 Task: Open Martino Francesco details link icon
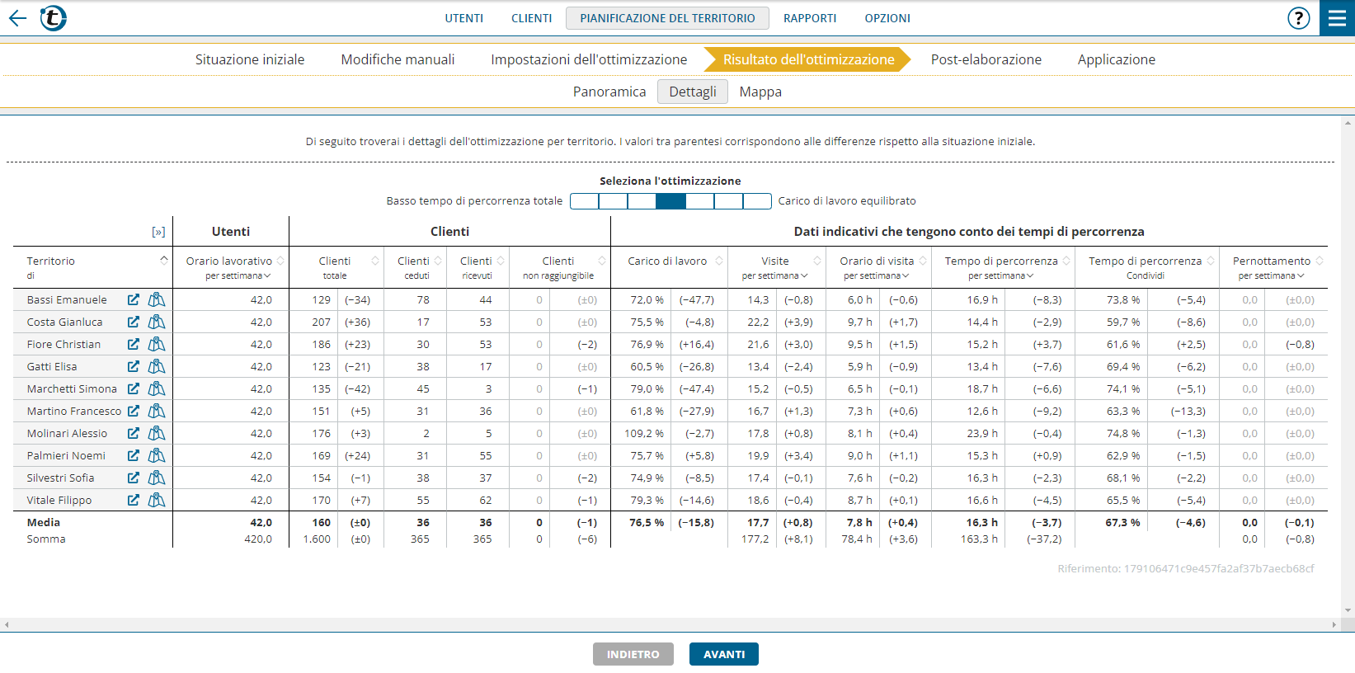pyautogui.click(x=134, y=411)
